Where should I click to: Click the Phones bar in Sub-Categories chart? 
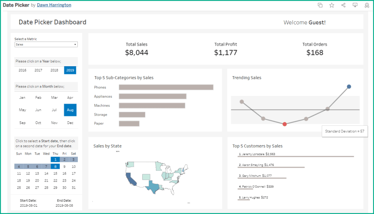[166, 87]
